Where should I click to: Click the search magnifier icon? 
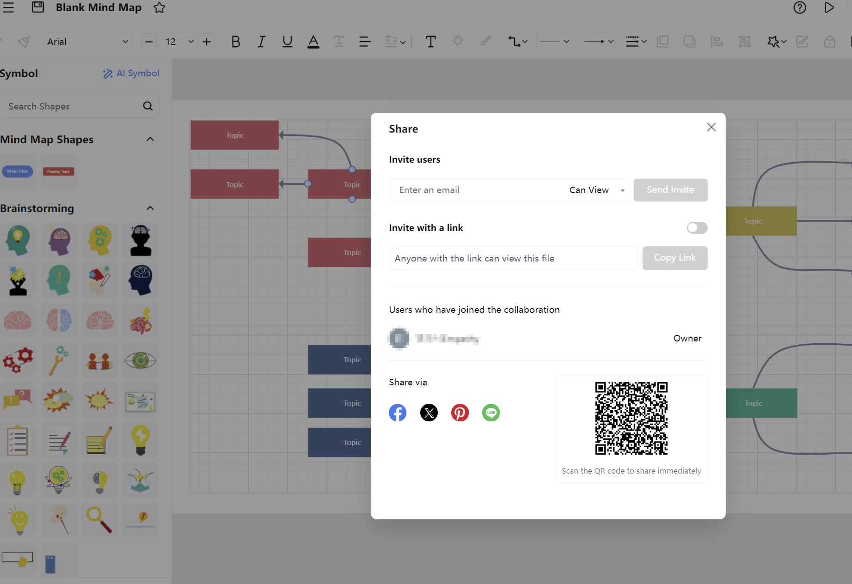(x=148, y=106)
